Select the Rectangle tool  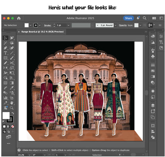[6, 58]
